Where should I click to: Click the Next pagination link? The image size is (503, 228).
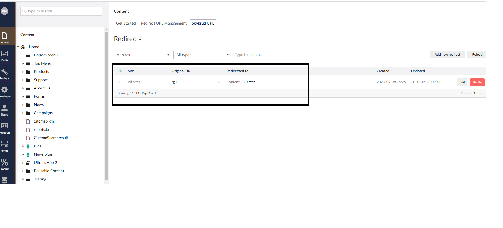(480, 93)
